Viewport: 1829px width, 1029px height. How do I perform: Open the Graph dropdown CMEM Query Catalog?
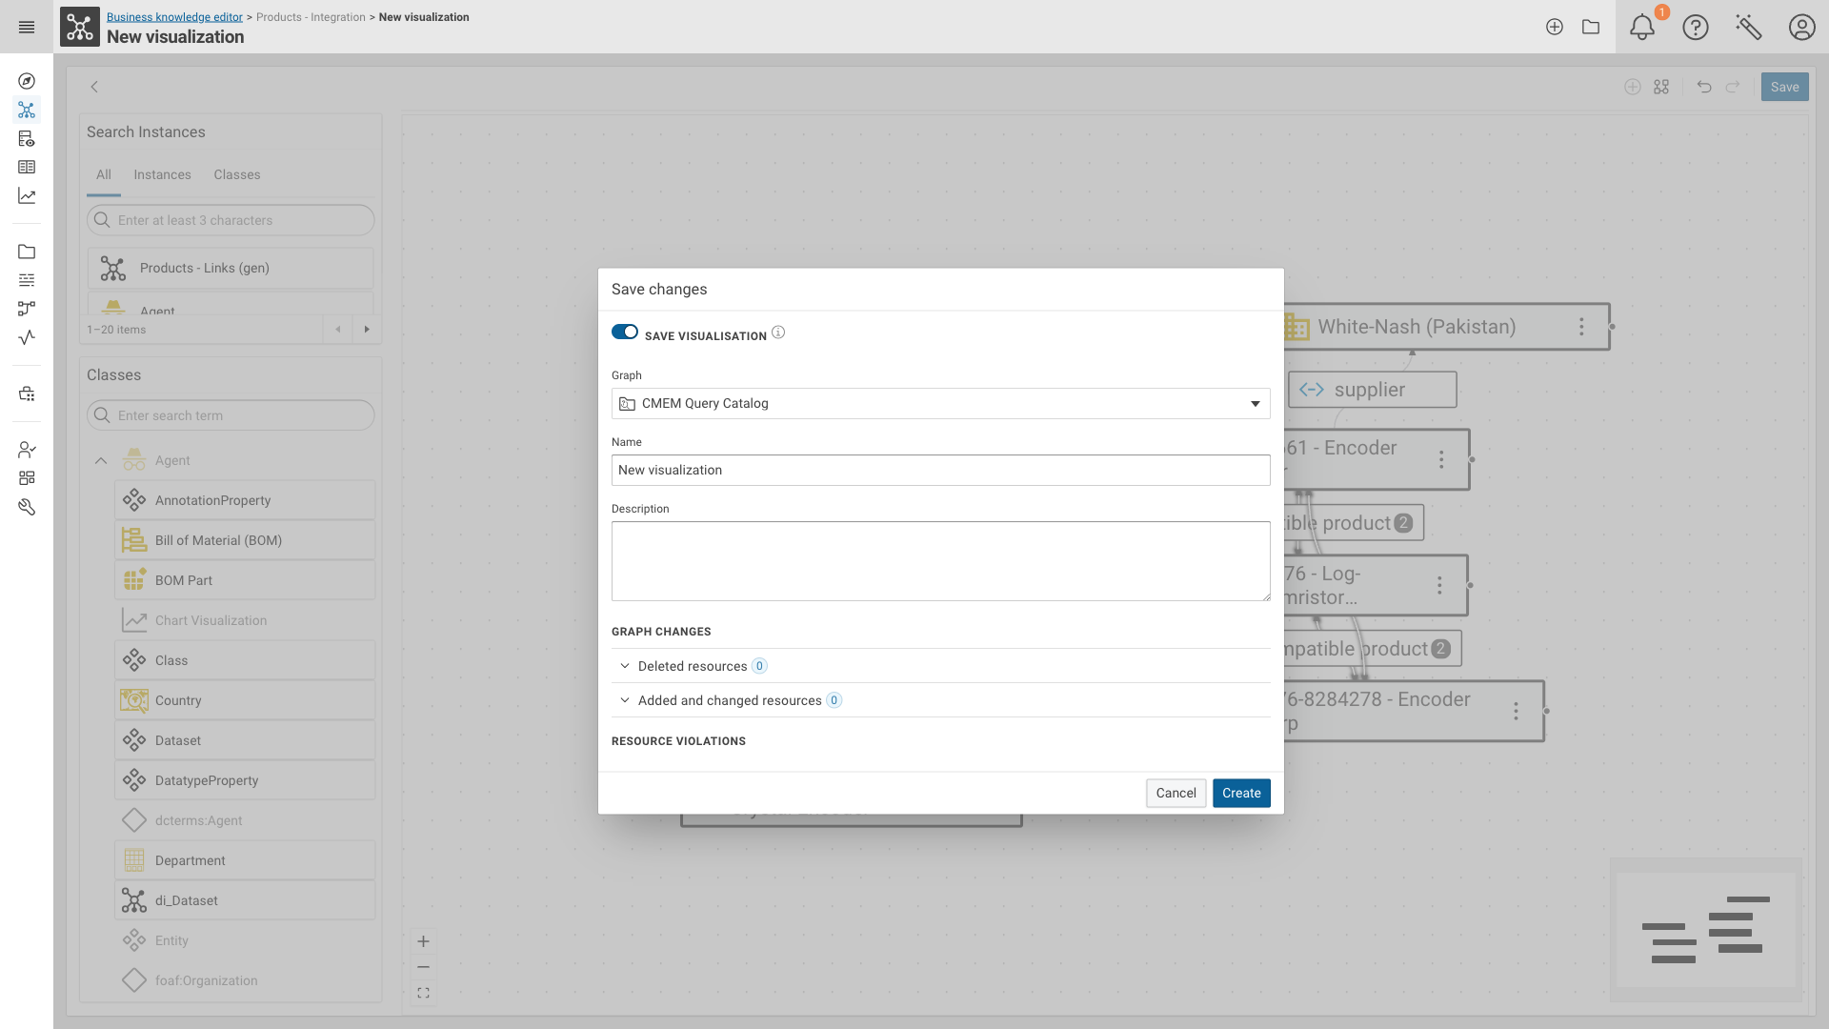[940, 404]
